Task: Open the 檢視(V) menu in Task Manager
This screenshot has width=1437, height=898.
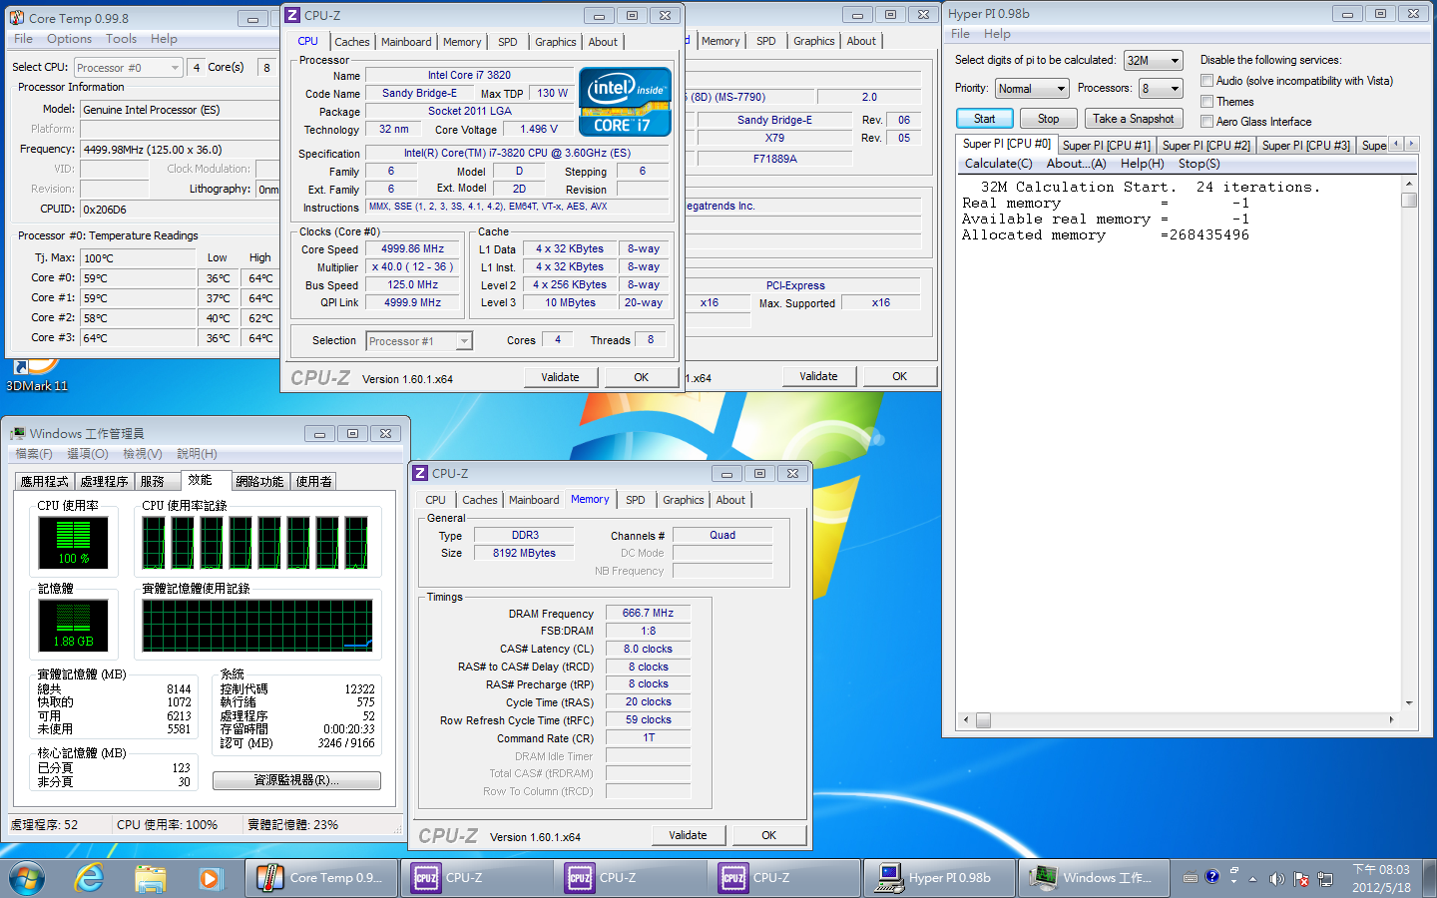Action: 142,454
